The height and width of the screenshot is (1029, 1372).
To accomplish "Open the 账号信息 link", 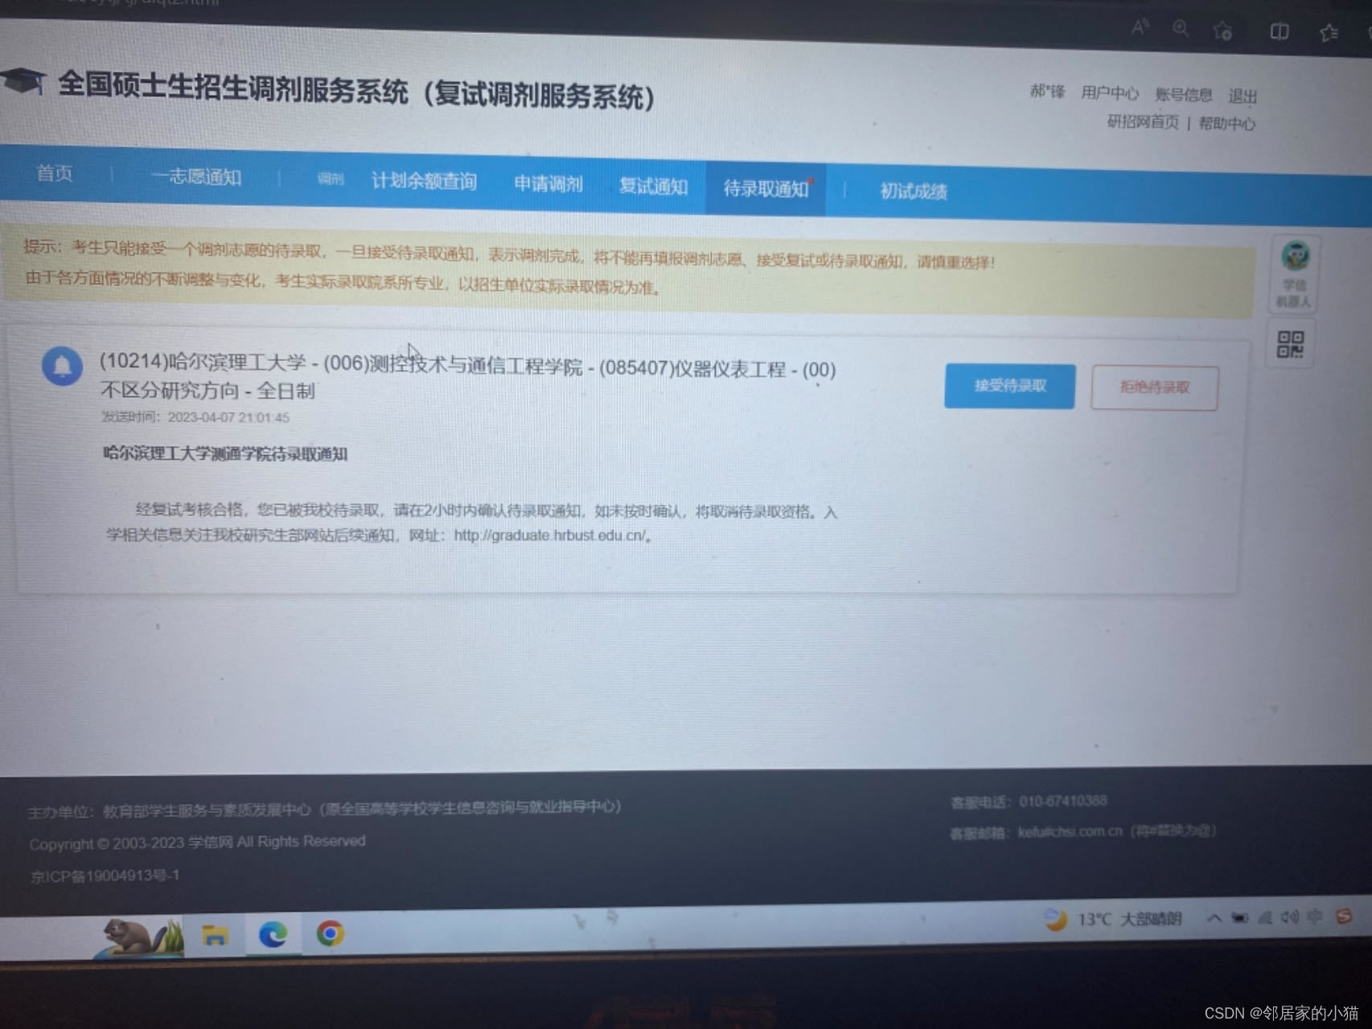I will pyautogui.click(x=1183, y=95).
